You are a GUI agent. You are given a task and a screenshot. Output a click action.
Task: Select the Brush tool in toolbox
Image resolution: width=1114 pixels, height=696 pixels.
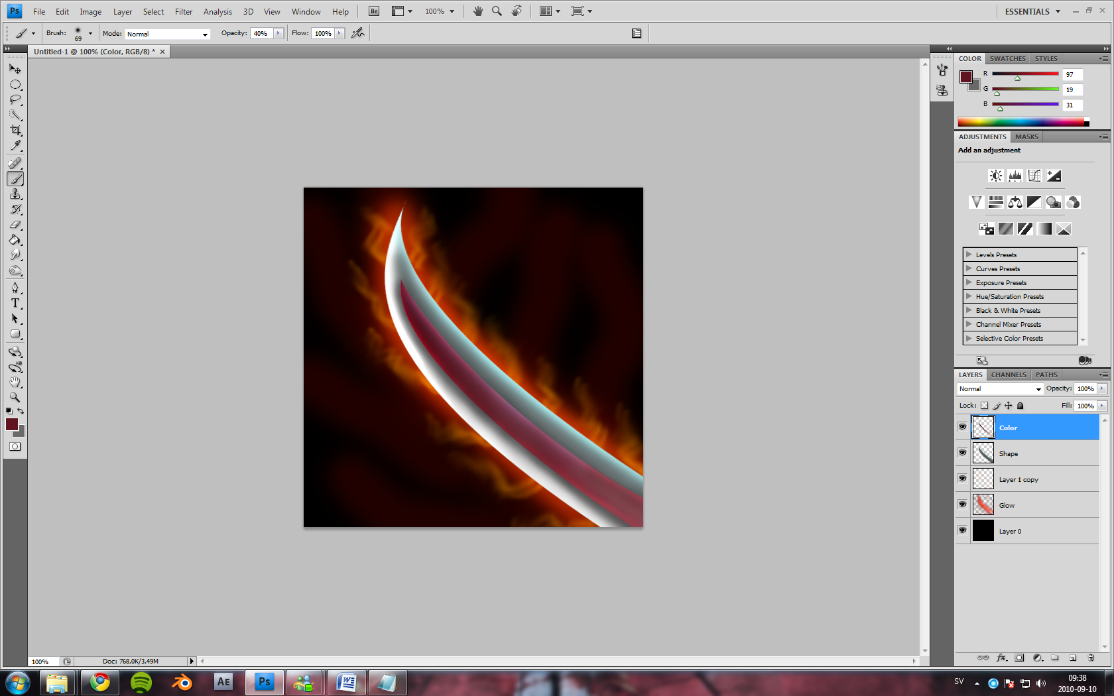(x=15, y=178)
